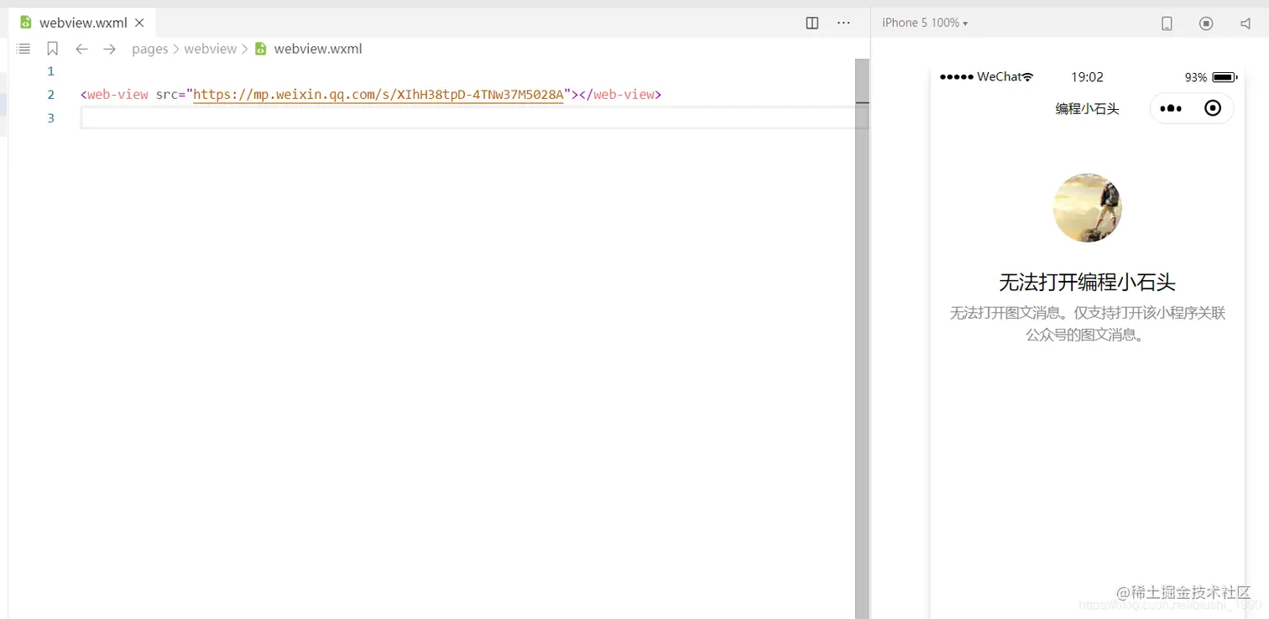Open the editor more actions menu

point(843,23)
